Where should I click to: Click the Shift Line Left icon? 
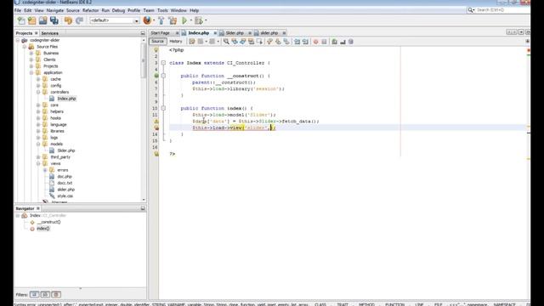click(297, 42)
